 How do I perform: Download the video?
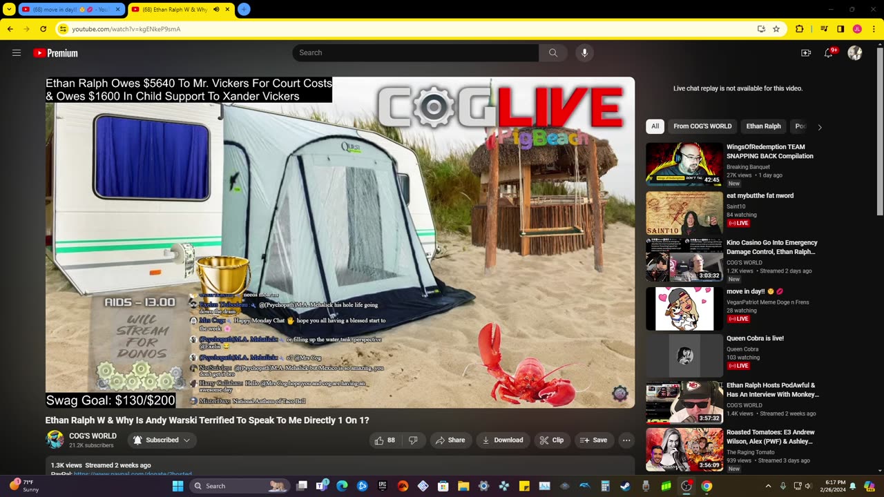point(503,440)
